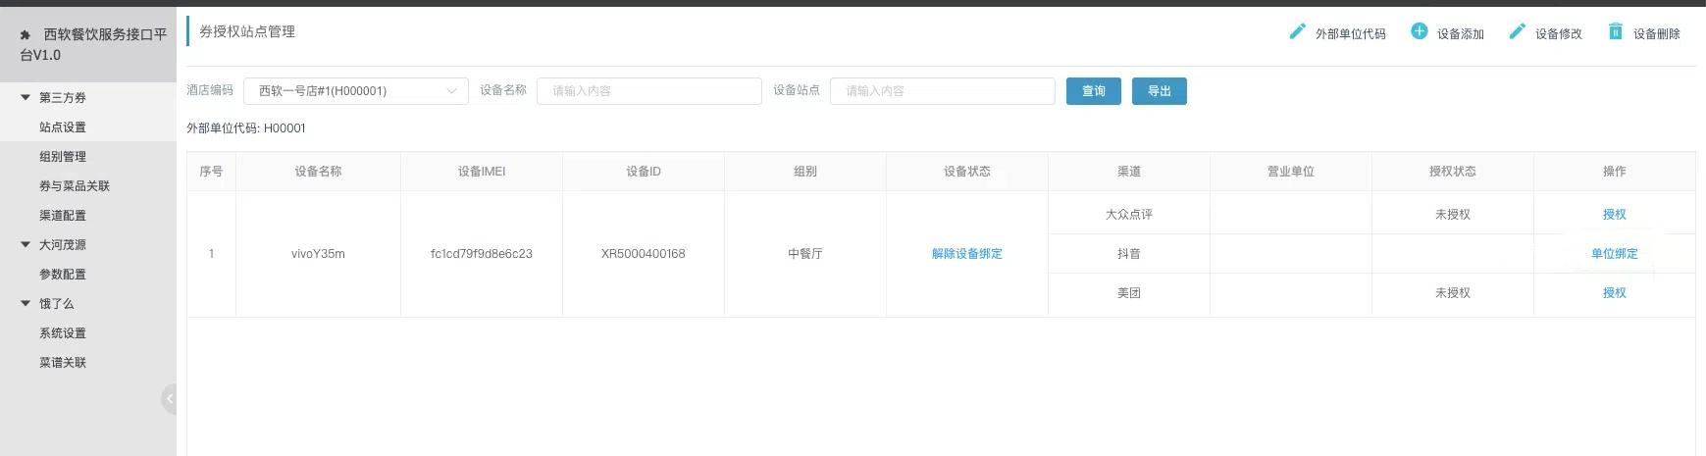Select the 抖音 channel cell
Screen dimensions: 1706x456
[1129, 254]
